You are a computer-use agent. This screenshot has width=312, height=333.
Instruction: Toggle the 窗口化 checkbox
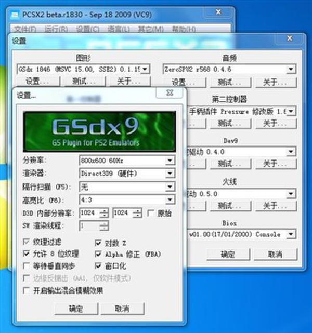point(98,266)
